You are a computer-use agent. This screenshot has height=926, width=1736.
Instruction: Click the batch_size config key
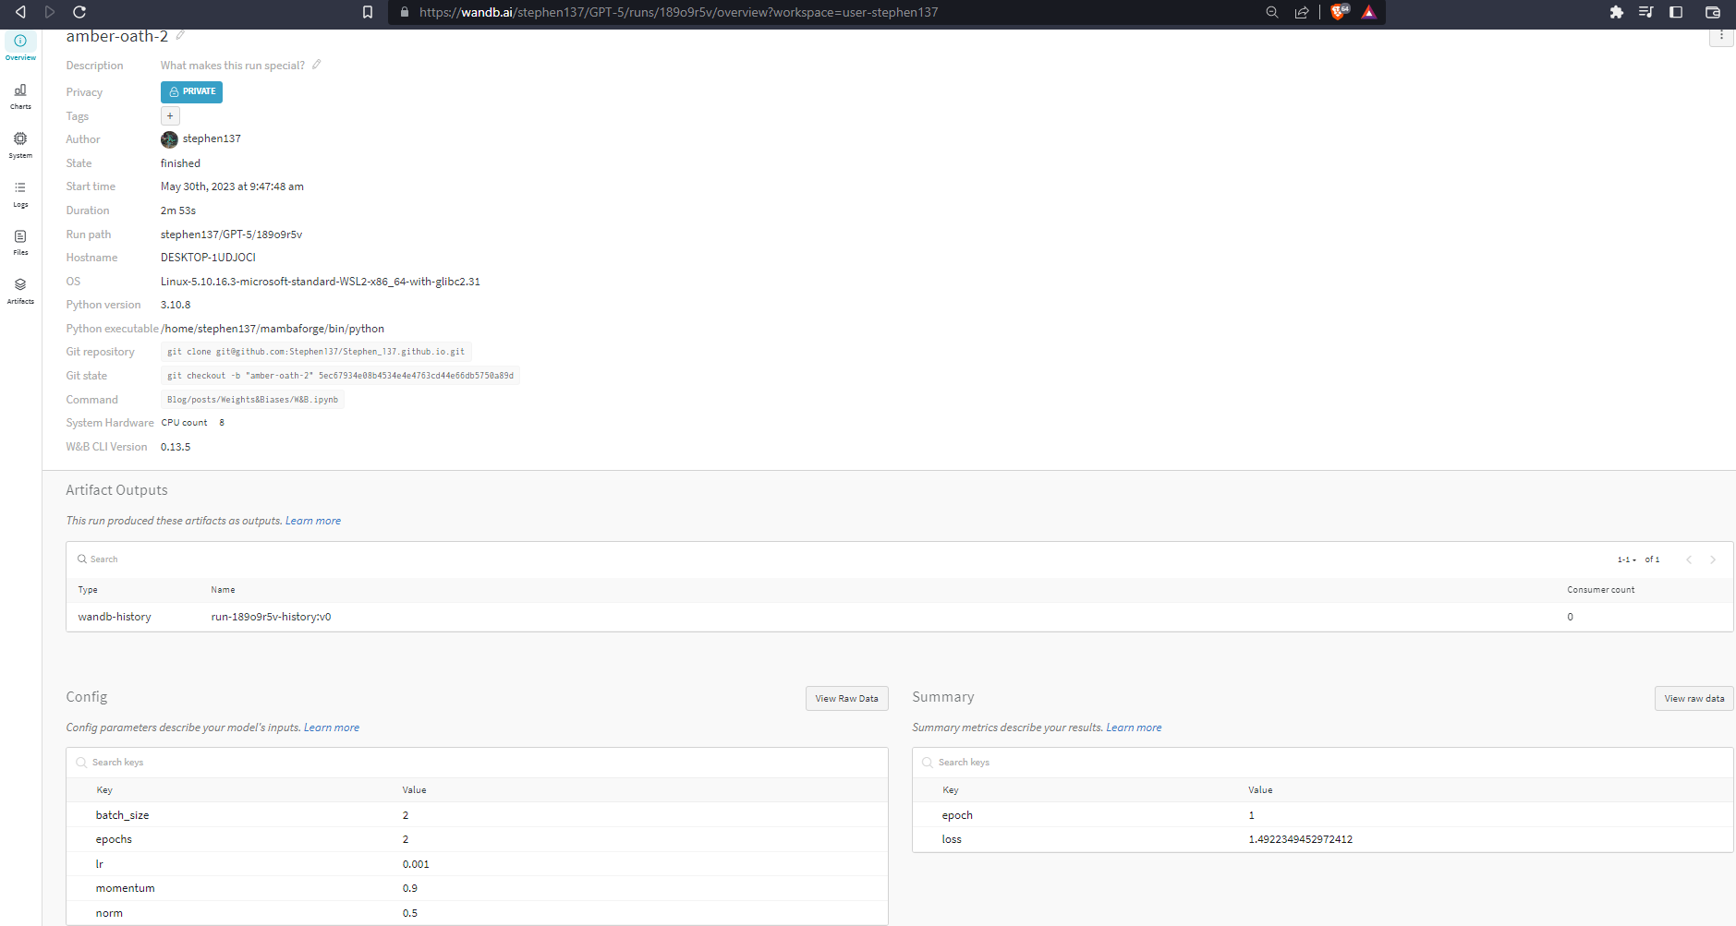click(x=122, y=815)
